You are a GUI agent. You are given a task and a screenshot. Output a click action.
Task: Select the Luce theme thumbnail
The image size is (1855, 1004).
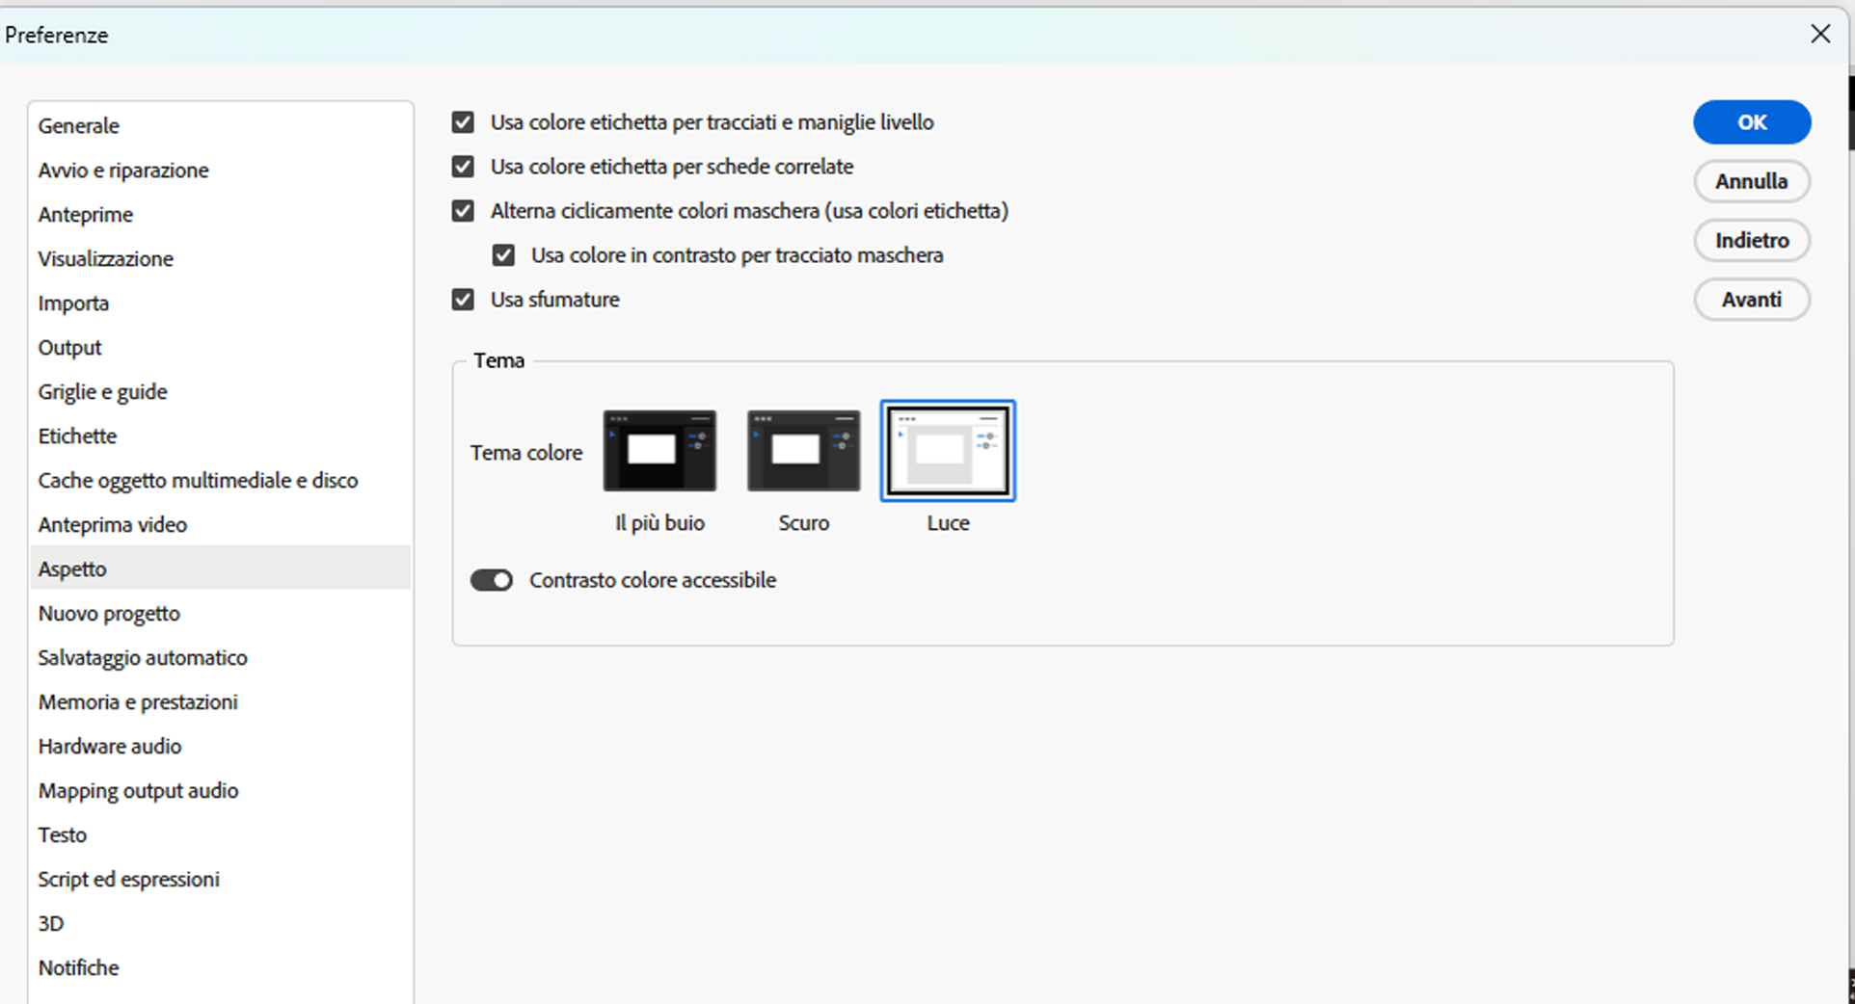click(x=948, y=451)
